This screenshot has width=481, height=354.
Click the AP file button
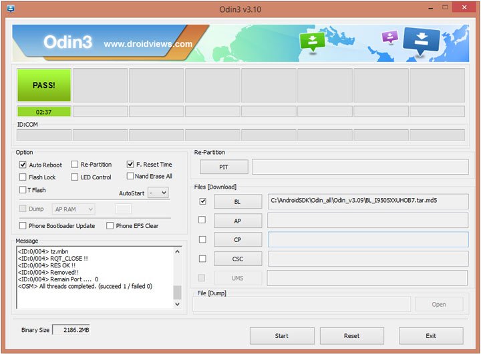238,221
